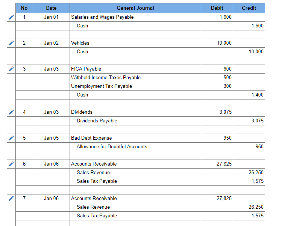Click pencil edit icon for entry 2

pos(11,43)
